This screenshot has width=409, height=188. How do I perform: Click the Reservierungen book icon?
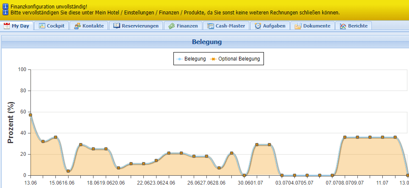(117, 26)
